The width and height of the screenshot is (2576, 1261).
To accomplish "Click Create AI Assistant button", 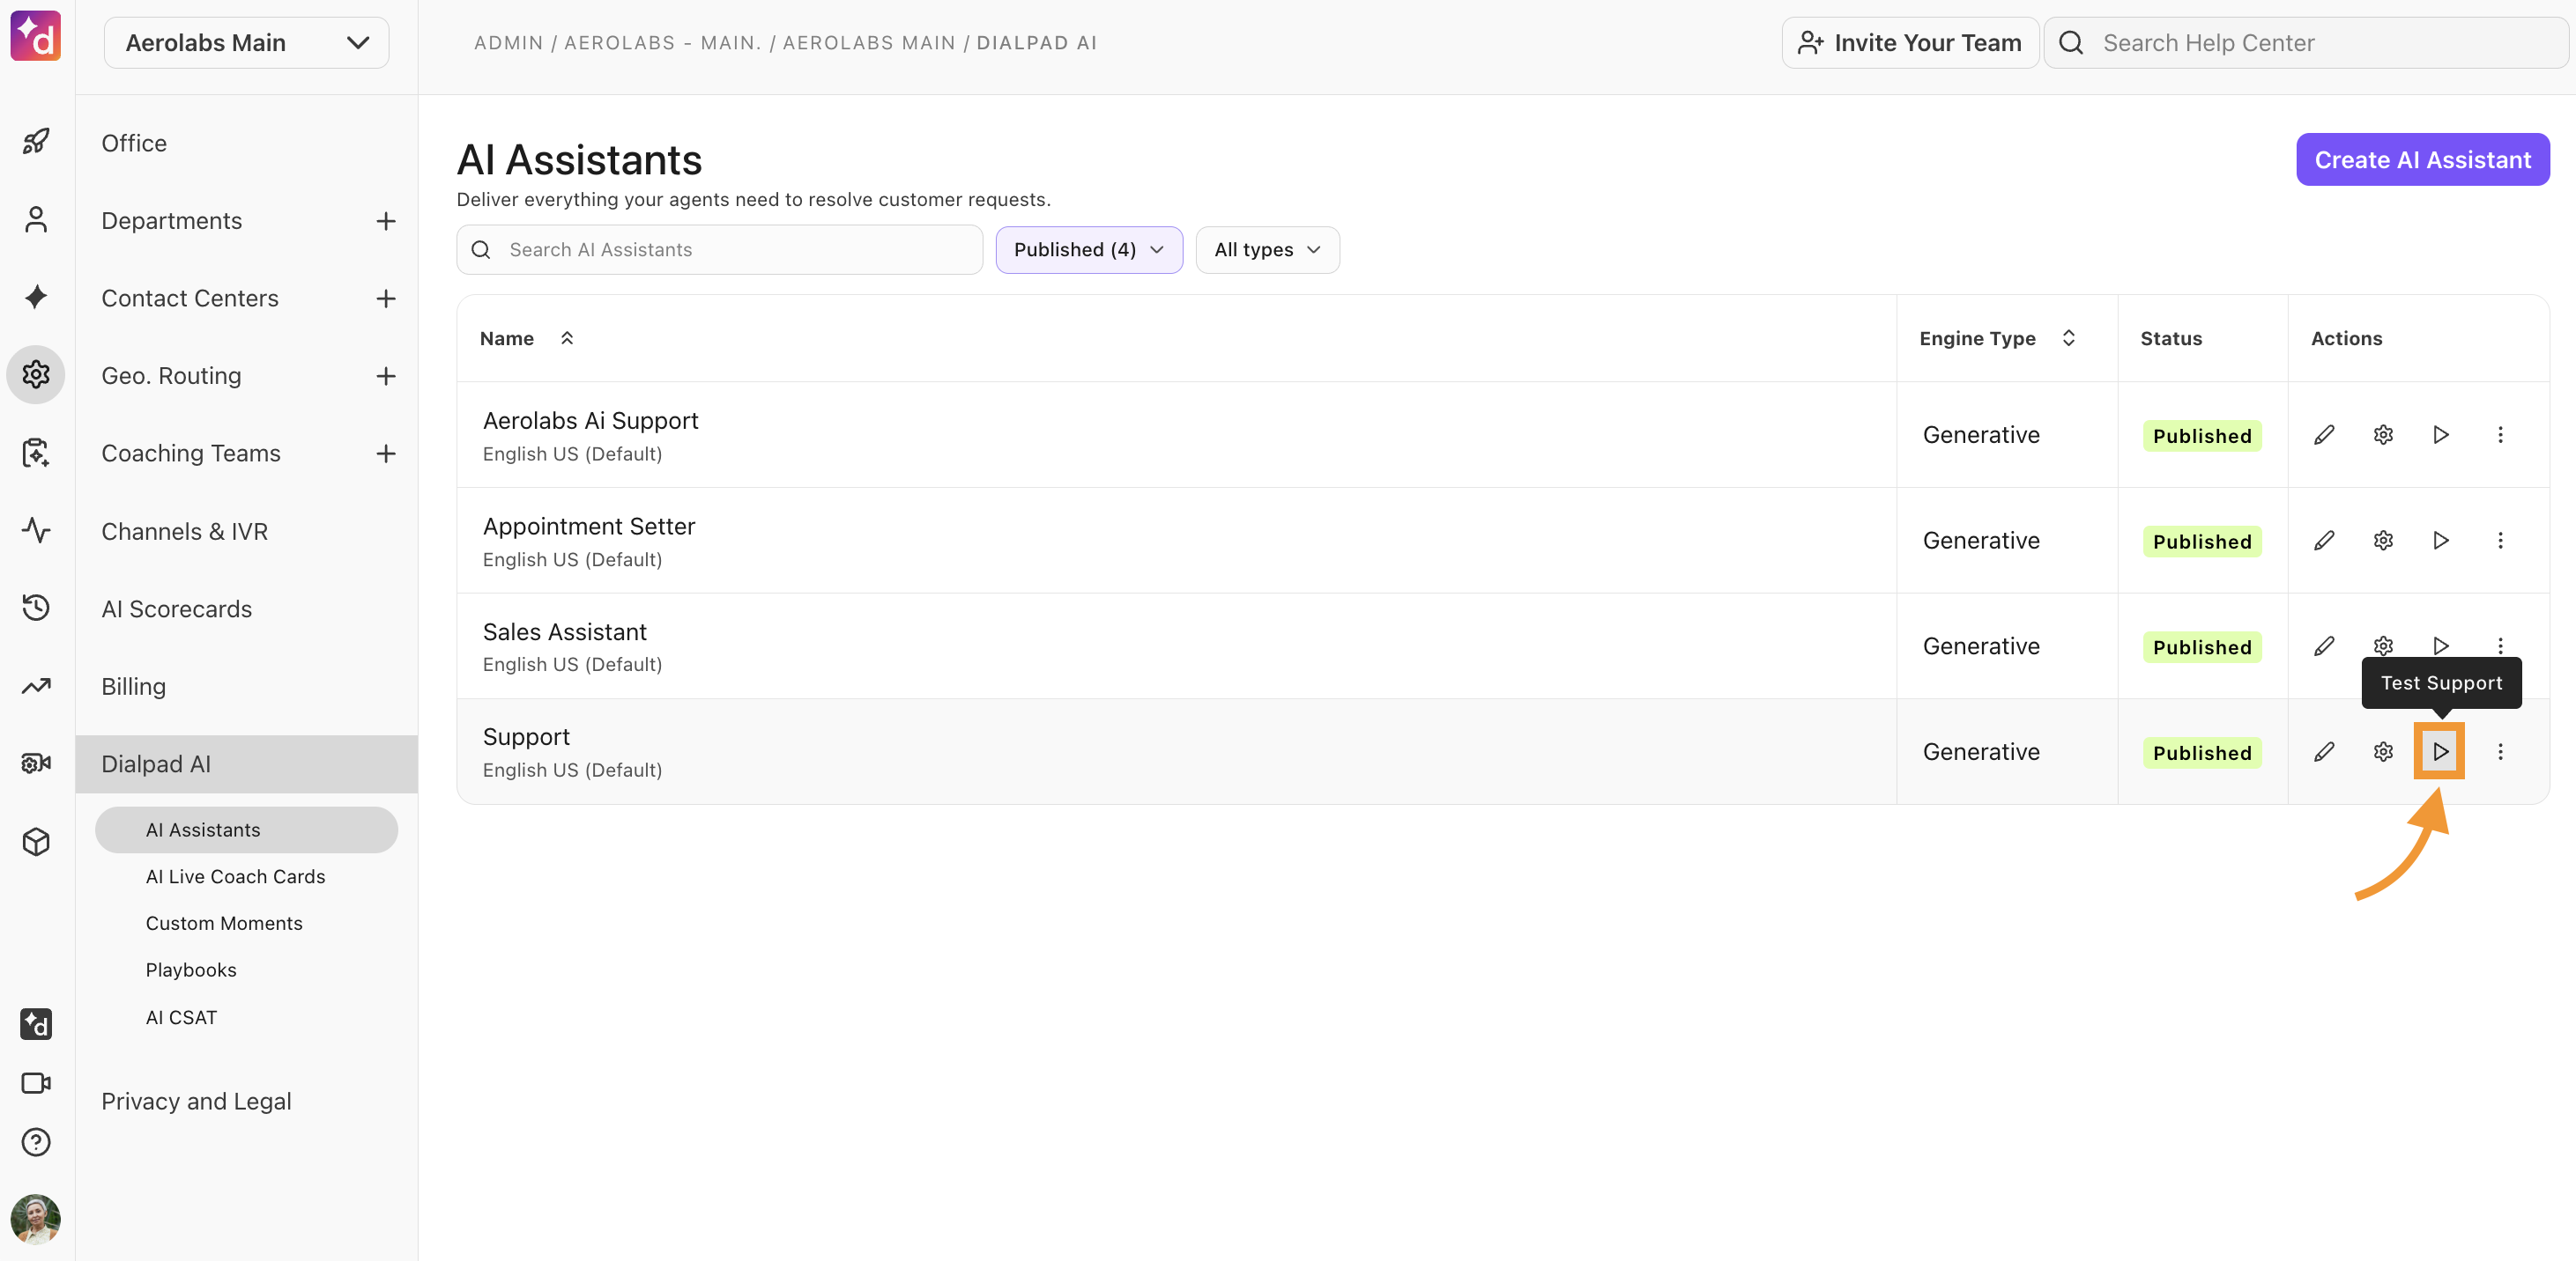I will [x=2422, y=160].
